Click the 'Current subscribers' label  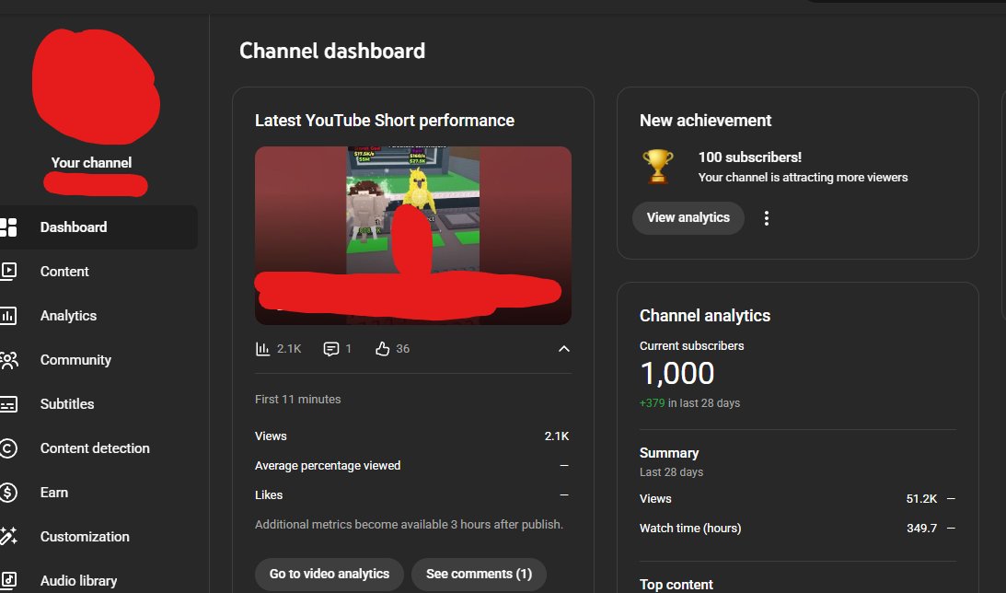click(x=691, y=346)
